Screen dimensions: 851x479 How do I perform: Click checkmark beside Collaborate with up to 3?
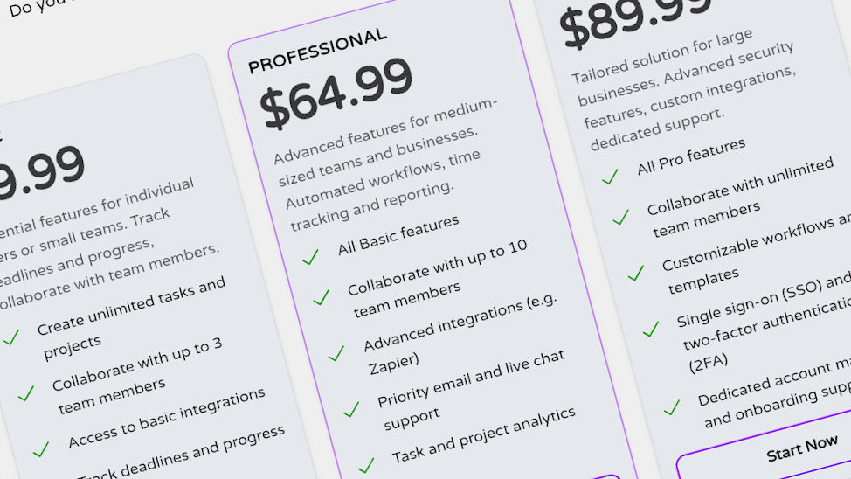pos(25,393)
